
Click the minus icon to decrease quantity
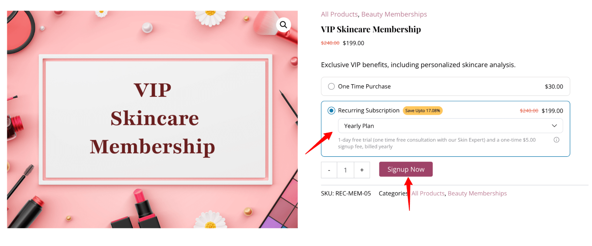(x=329, y=170)
